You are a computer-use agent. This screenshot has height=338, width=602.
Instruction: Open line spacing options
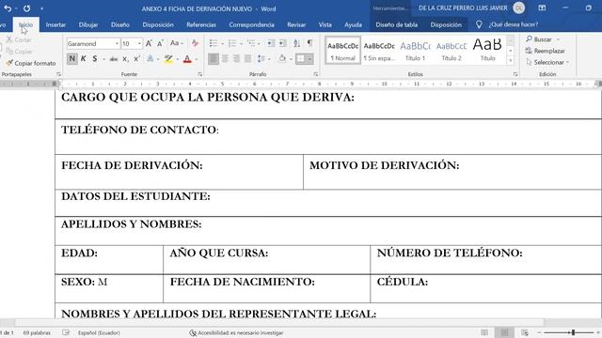[261, 58]
